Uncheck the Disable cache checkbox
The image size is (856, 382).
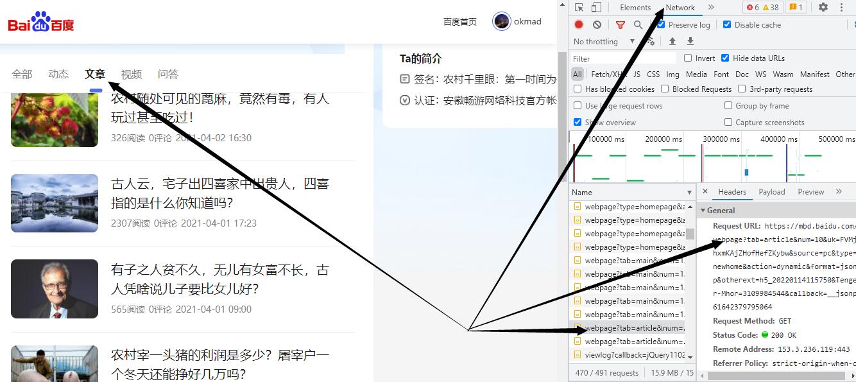point(727,24)
